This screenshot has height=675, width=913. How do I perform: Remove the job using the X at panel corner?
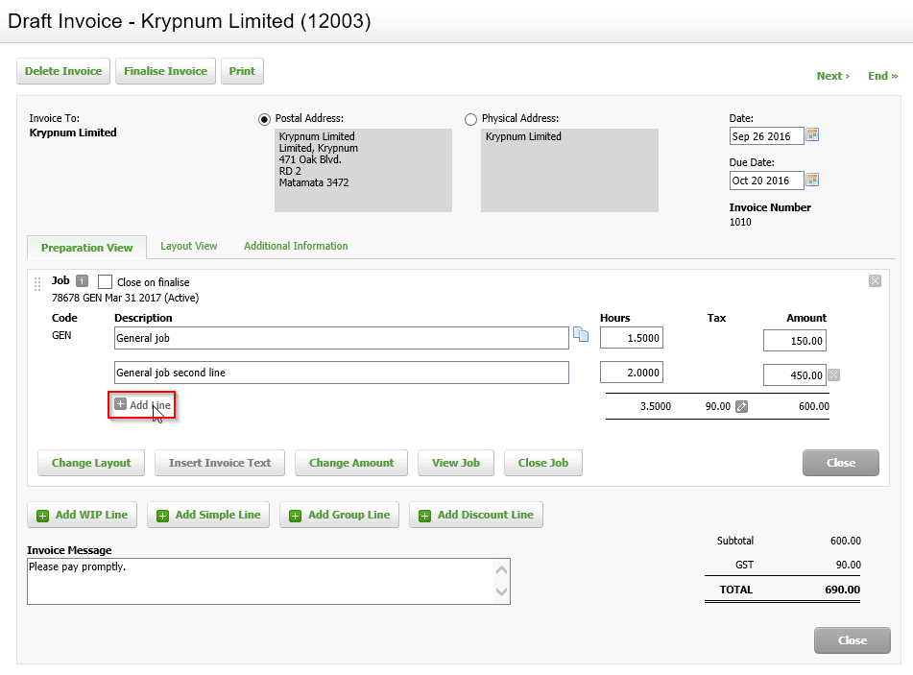[x=874, y=280]
